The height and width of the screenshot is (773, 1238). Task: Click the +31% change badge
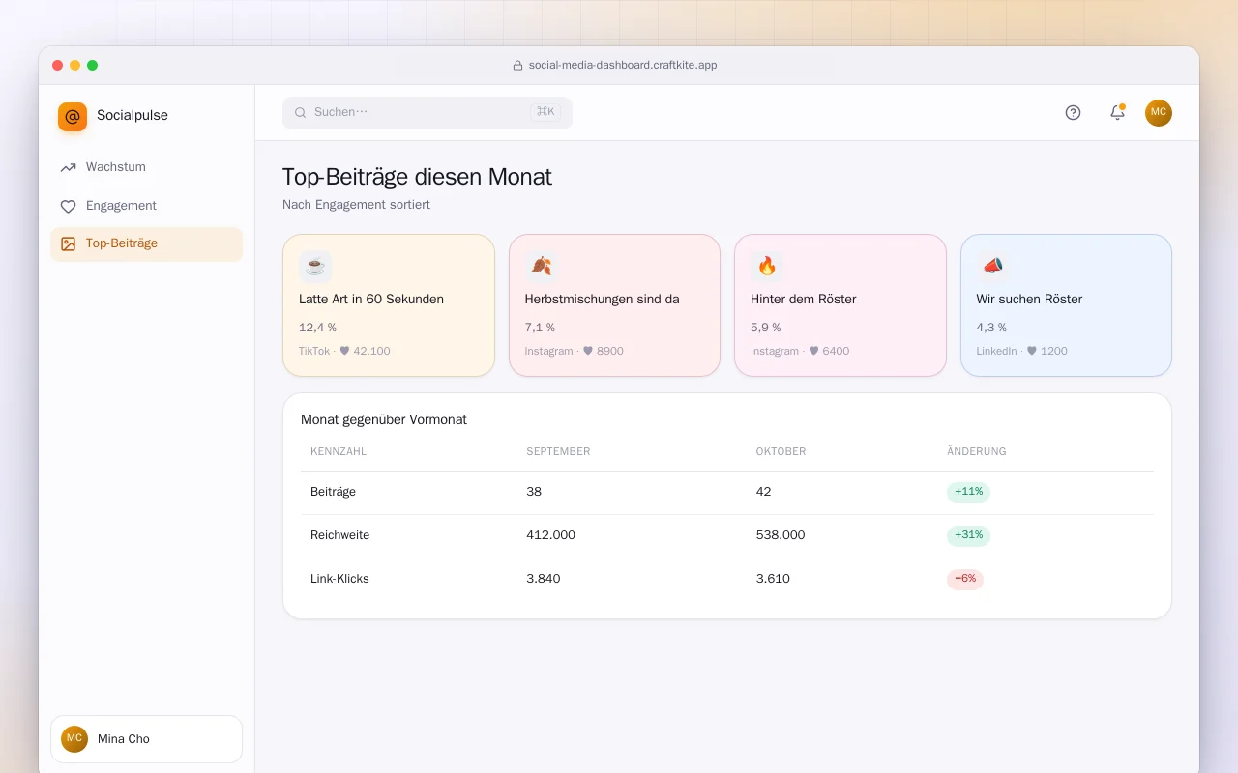pyautogui.click(x=968, y=535)
